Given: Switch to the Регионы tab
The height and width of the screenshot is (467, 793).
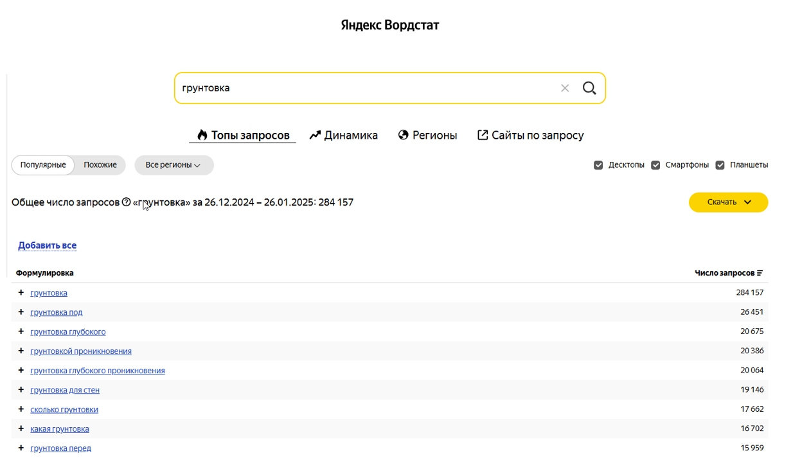Looking at the screenshot, I should coord(427,136).
